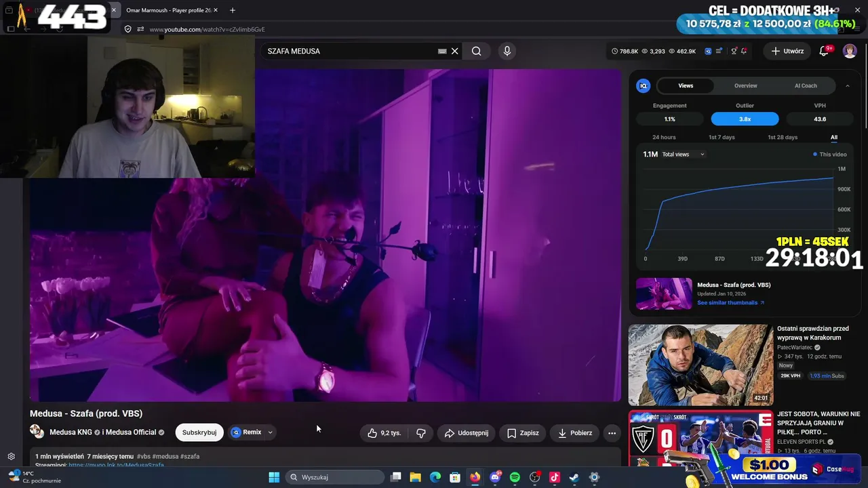Activate voice search microphone
Image resolution: width=868 pixels, height=488 pixels.
pyautogui.click(x=507, y=51)
